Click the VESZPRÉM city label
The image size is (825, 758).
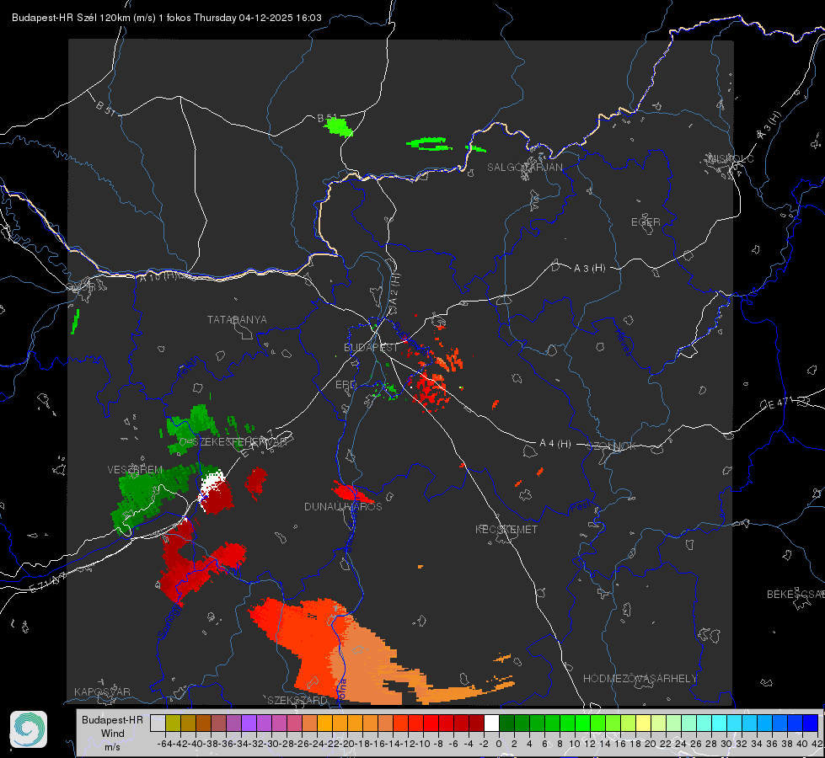(x=135, y=470)
